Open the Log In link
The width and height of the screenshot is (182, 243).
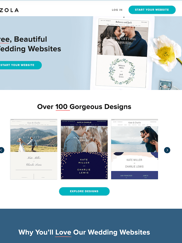pyautogui.click(x=117, y=10)
